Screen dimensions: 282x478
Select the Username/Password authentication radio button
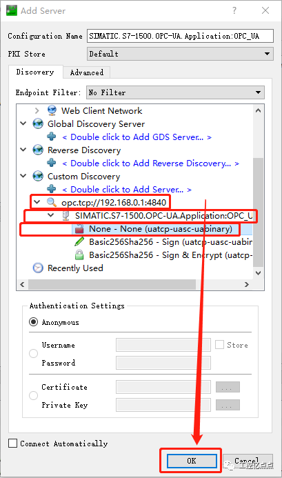(x=33, y=354)
